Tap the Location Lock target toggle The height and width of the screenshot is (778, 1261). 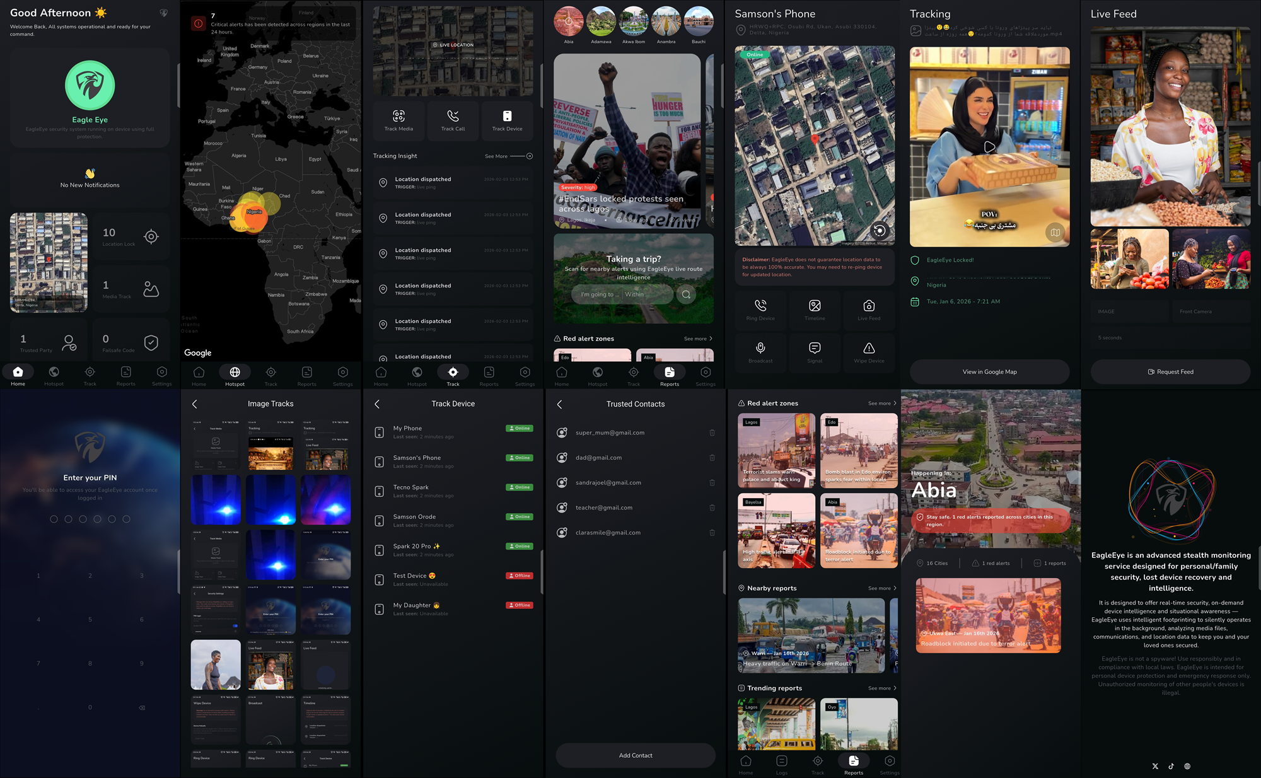pos(151,236)
